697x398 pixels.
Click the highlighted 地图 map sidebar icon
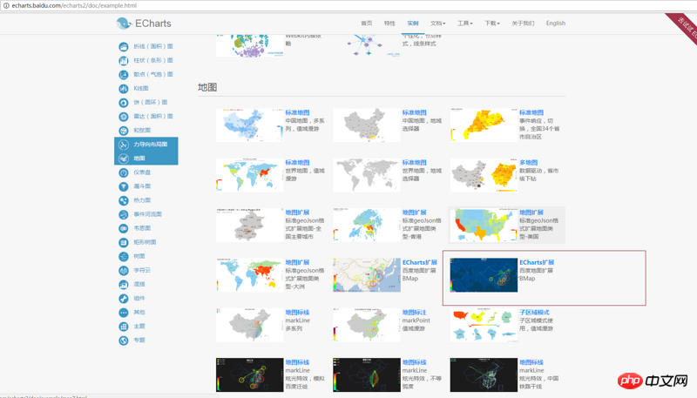(124, 159)
